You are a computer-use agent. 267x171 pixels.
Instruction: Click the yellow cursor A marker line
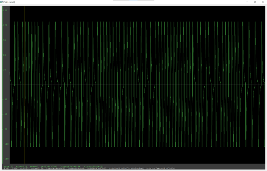[x=24, y=85]
